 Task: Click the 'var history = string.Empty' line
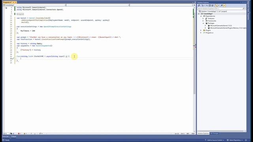pyautogui.click(x=30, y=43)
